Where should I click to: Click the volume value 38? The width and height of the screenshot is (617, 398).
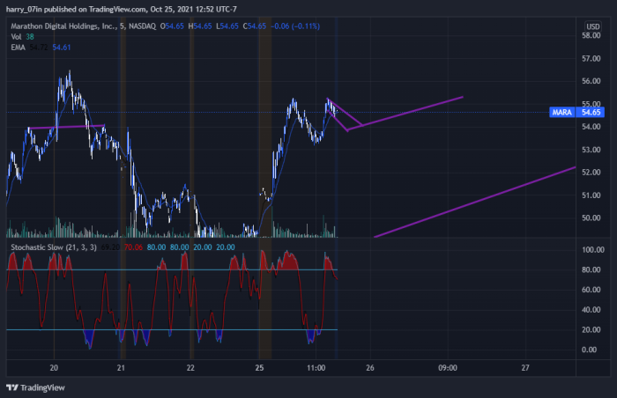pos(30,37)
